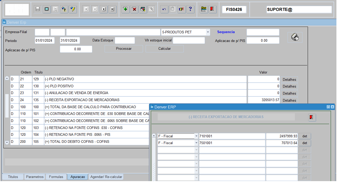The width and height of the screenshot is (338, 184).
Task: Click the Vlr estoque inicial field
Action: 189,40
